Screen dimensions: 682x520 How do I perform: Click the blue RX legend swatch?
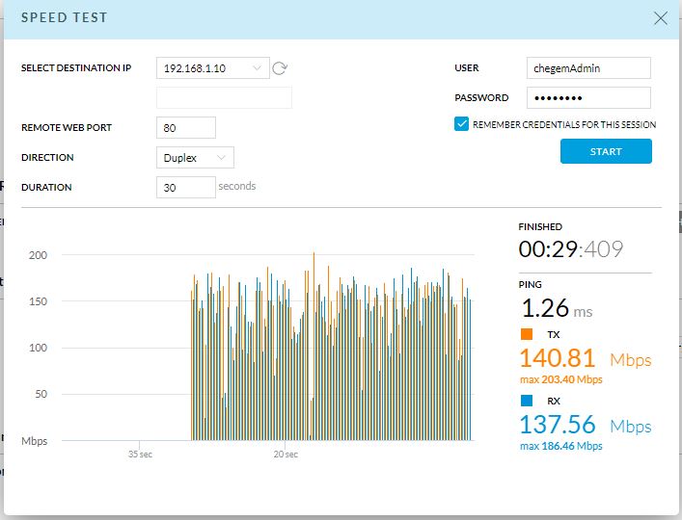tap(527, 401)
